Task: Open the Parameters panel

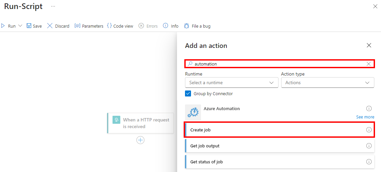Action: coord(89,26)
